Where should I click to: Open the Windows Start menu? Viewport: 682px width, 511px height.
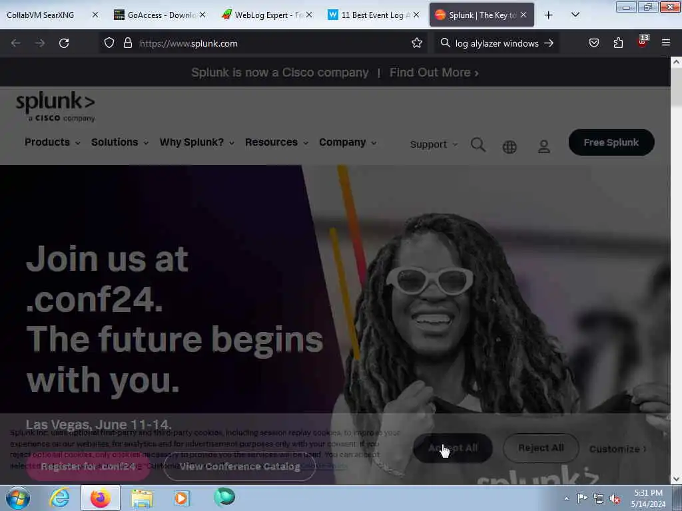tap(18, 498)
